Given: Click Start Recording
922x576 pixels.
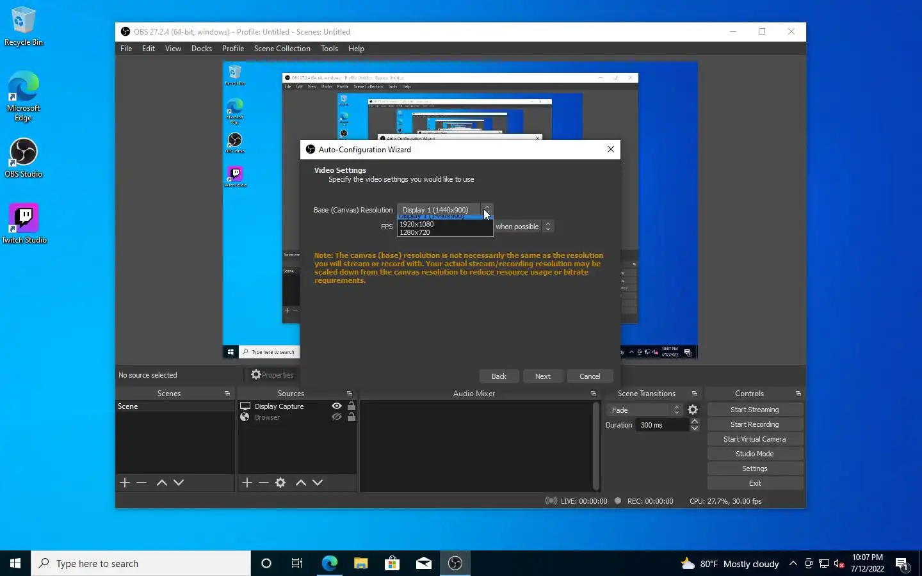Looking at the screenshot, I should click(x=755, y=424).
